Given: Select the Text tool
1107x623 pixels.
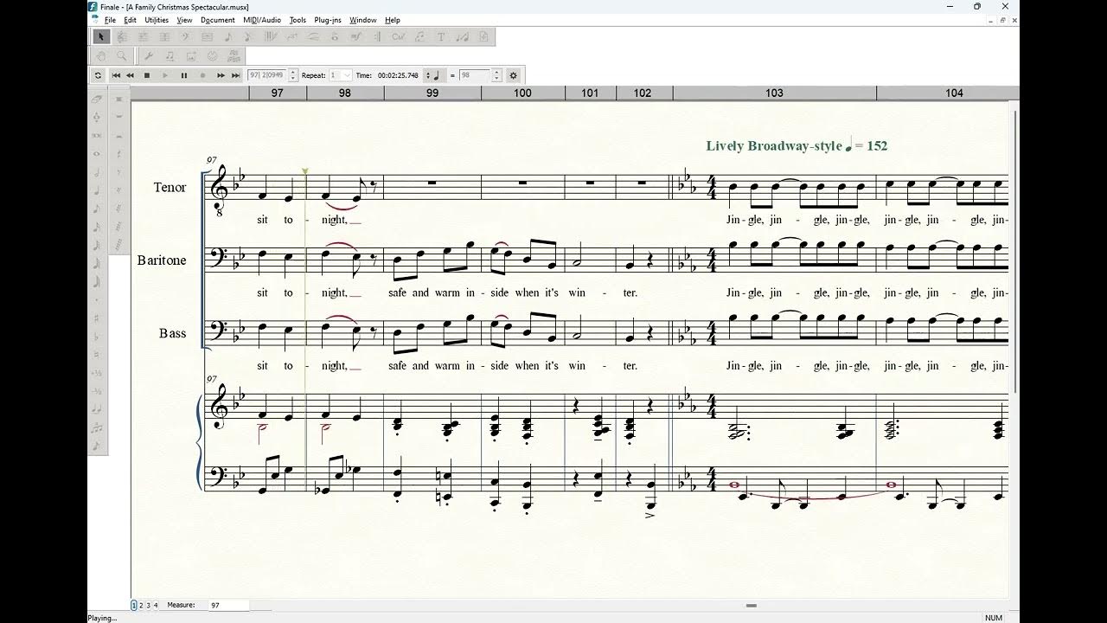Looking at the screenshot, I should tap(440, 37).
